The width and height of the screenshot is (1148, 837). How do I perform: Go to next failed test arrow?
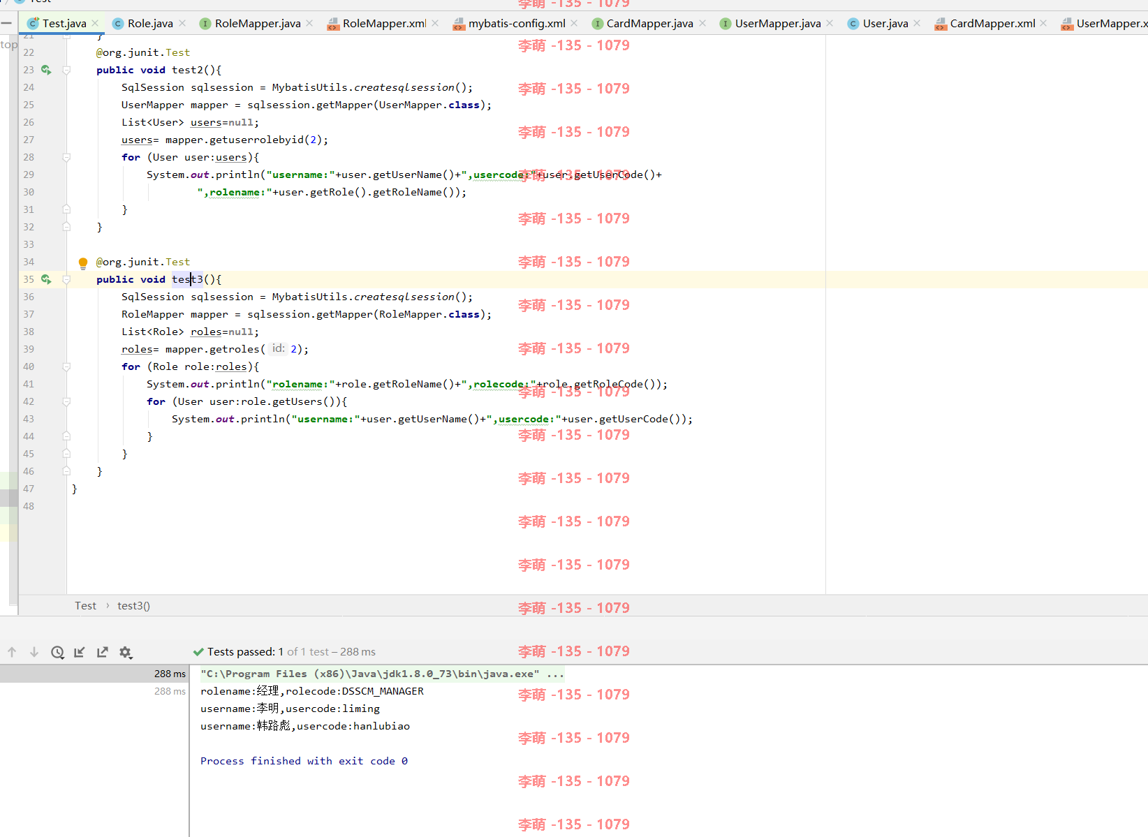coord(34,652)
